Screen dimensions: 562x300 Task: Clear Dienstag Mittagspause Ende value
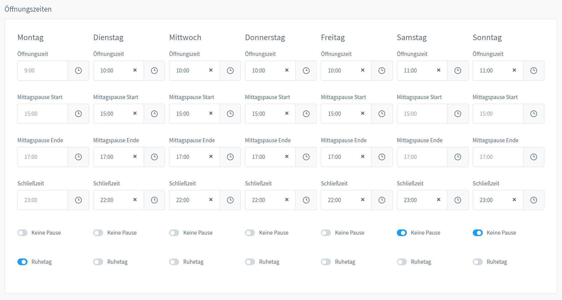tap(135, 157)
